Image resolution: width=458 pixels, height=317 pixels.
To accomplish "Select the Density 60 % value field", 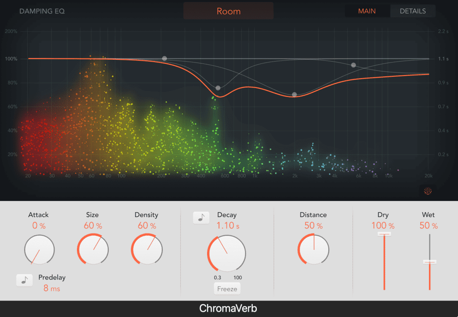I will 147,225.
